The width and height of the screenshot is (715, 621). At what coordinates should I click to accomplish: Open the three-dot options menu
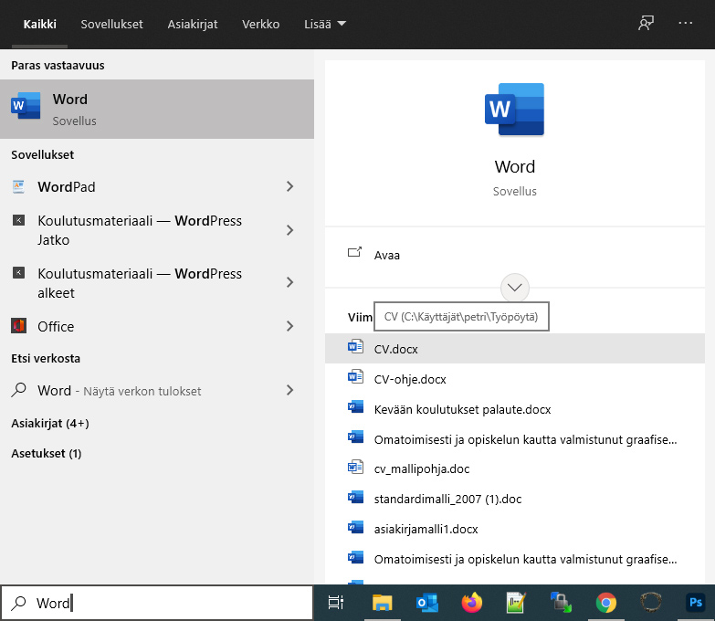point(686,23)
